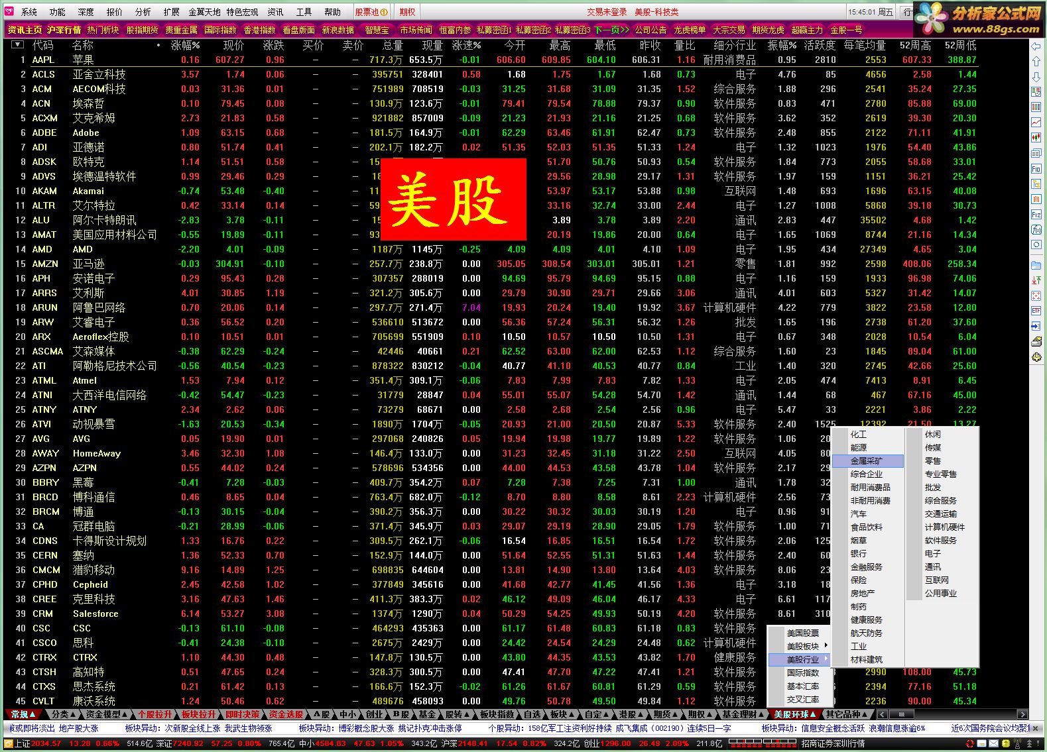The image size is (1047, 752).
Task: Open 龙虎榜单 toolbar button
Action: (x=690, y=30)
